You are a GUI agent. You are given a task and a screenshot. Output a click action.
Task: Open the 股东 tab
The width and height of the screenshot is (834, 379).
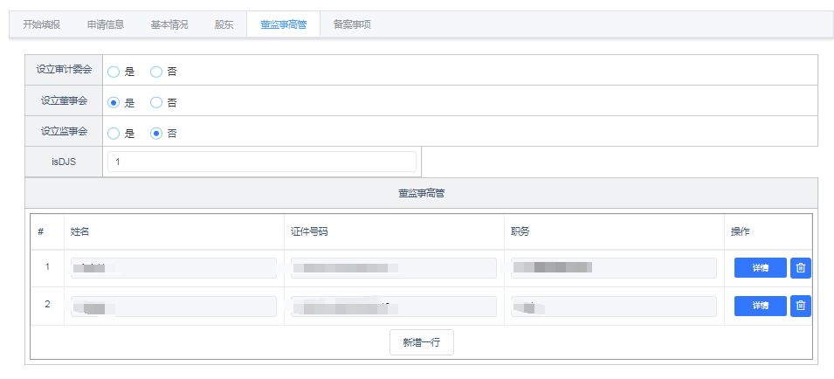[x=224, y=24]
